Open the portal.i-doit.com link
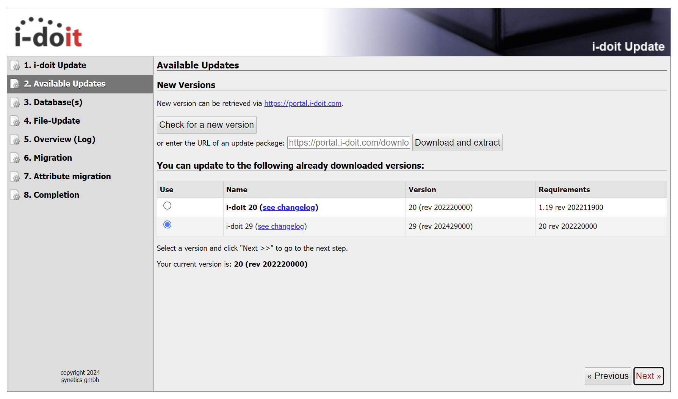 303,103
